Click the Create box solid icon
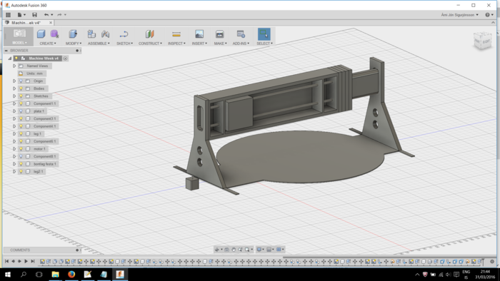 click(x=41, y=34)
